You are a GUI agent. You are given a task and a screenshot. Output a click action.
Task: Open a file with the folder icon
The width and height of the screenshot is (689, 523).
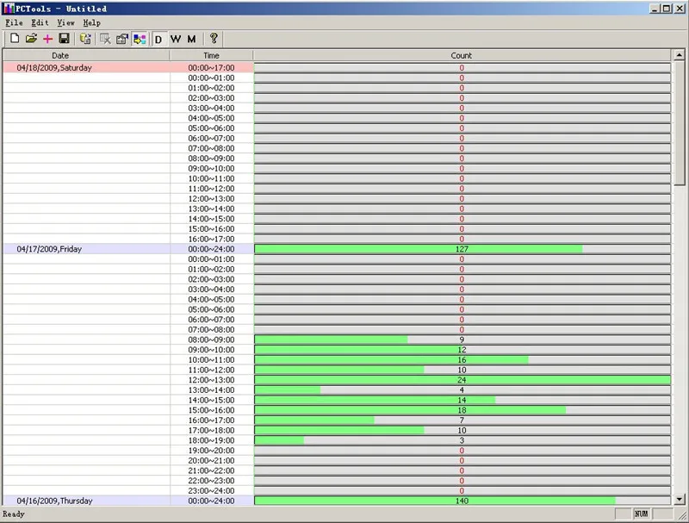point(31,39)
